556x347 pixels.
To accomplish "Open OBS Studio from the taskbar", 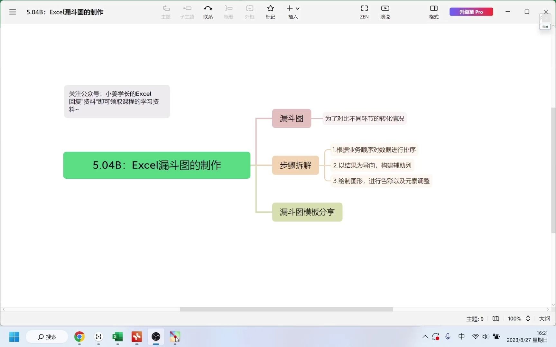I will point(156,337).
